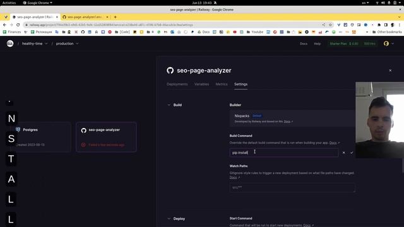Open a new browser tab
Image resolution: width=404 pixels, height=227 pixels.
click(115, 17)
